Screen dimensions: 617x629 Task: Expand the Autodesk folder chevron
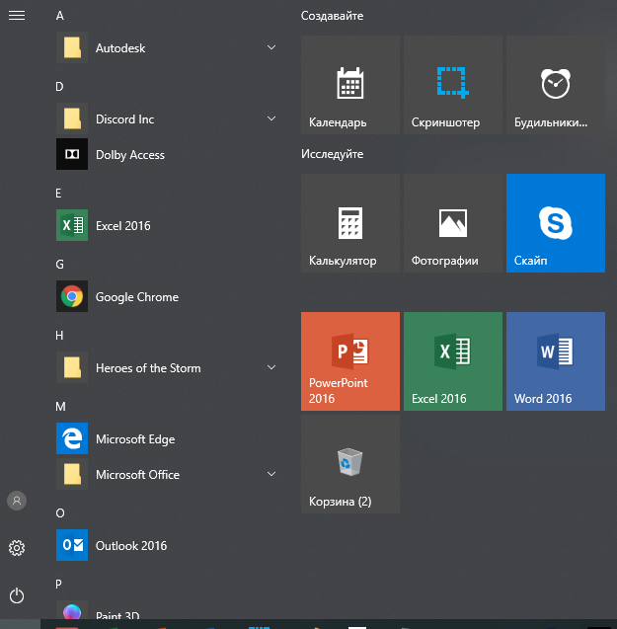point(271,47)
